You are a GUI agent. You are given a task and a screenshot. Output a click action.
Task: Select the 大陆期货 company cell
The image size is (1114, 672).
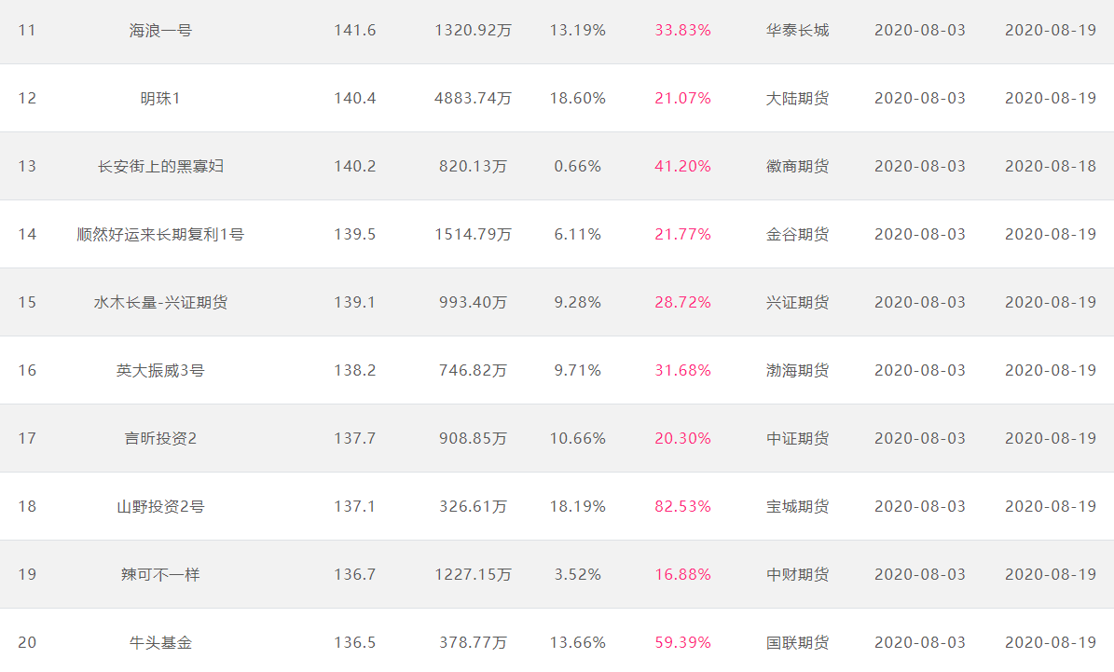click(798, 99)
